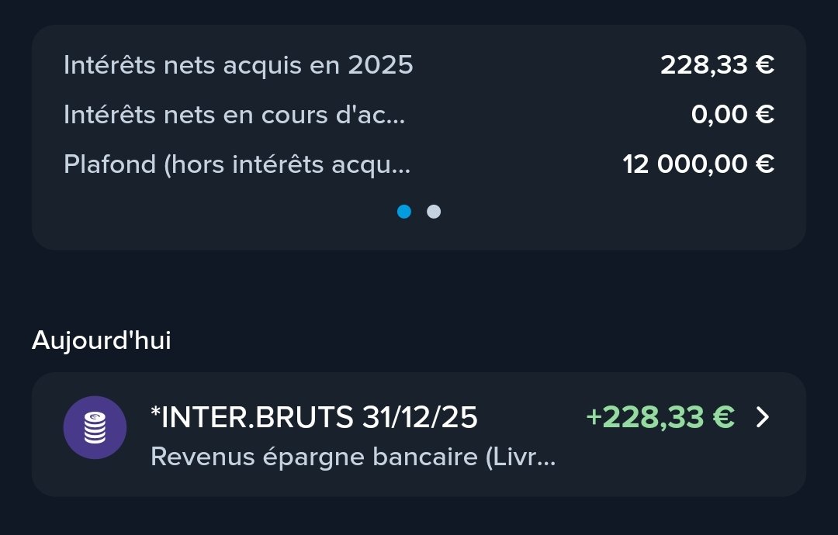This screenshot has height=535, width=838.
Task: Tap the 0,00 € pending interest value
Action: pyautogui.click(x=732, y=115)
